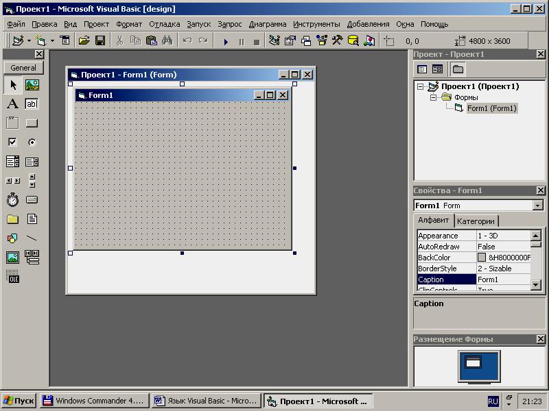This screenshot has height=411, width=549.
Task: Select the Label control tool
Action: pyautogui.click(x=13, y=104)
